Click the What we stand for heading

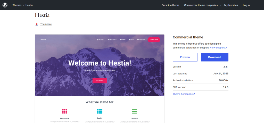100,102
